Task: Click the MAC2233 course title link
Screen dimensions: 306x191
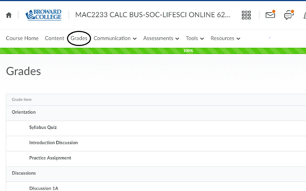Action: coord(153,14)
